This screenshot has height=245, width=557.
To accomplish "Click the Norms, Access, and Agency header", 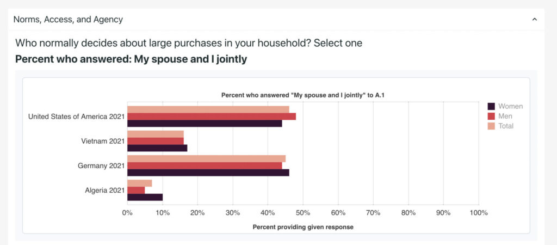I will point(68,20).
